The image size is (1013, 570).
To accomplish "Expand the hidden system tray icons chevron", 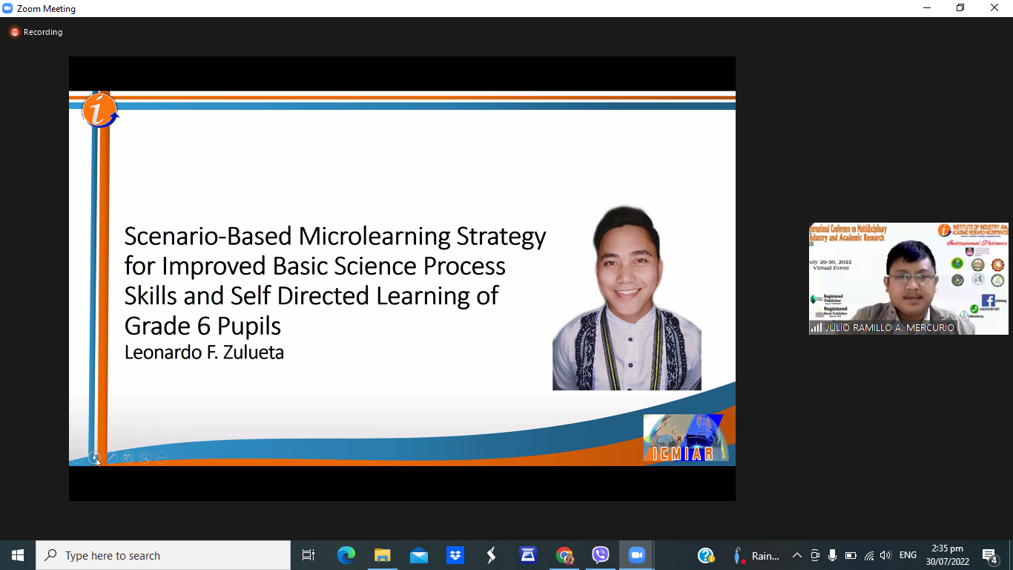I will click(x=797, y=555).
